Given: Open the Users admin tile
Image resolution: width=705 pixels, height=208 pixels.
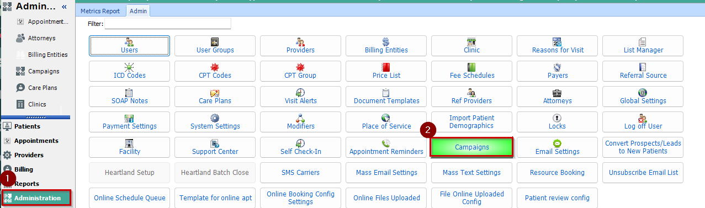Looking at the screenshot, I should pyautogui.click(x=129, y=46).
